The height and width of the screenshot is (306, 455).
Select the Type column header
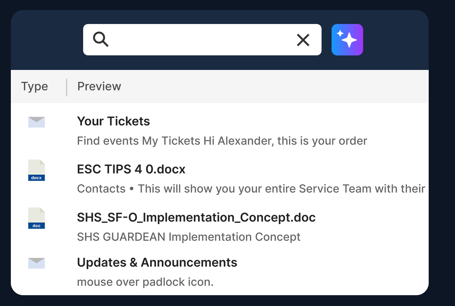(x=34, y=87)
